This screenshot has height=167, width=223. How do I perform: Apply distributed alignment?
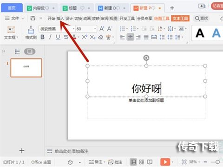point(154,37)
